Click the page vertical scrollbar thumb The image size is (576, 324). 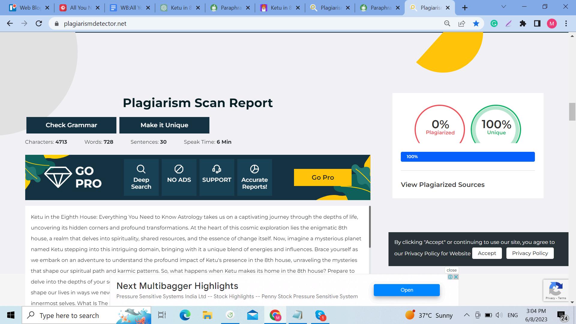pos(572,112)
